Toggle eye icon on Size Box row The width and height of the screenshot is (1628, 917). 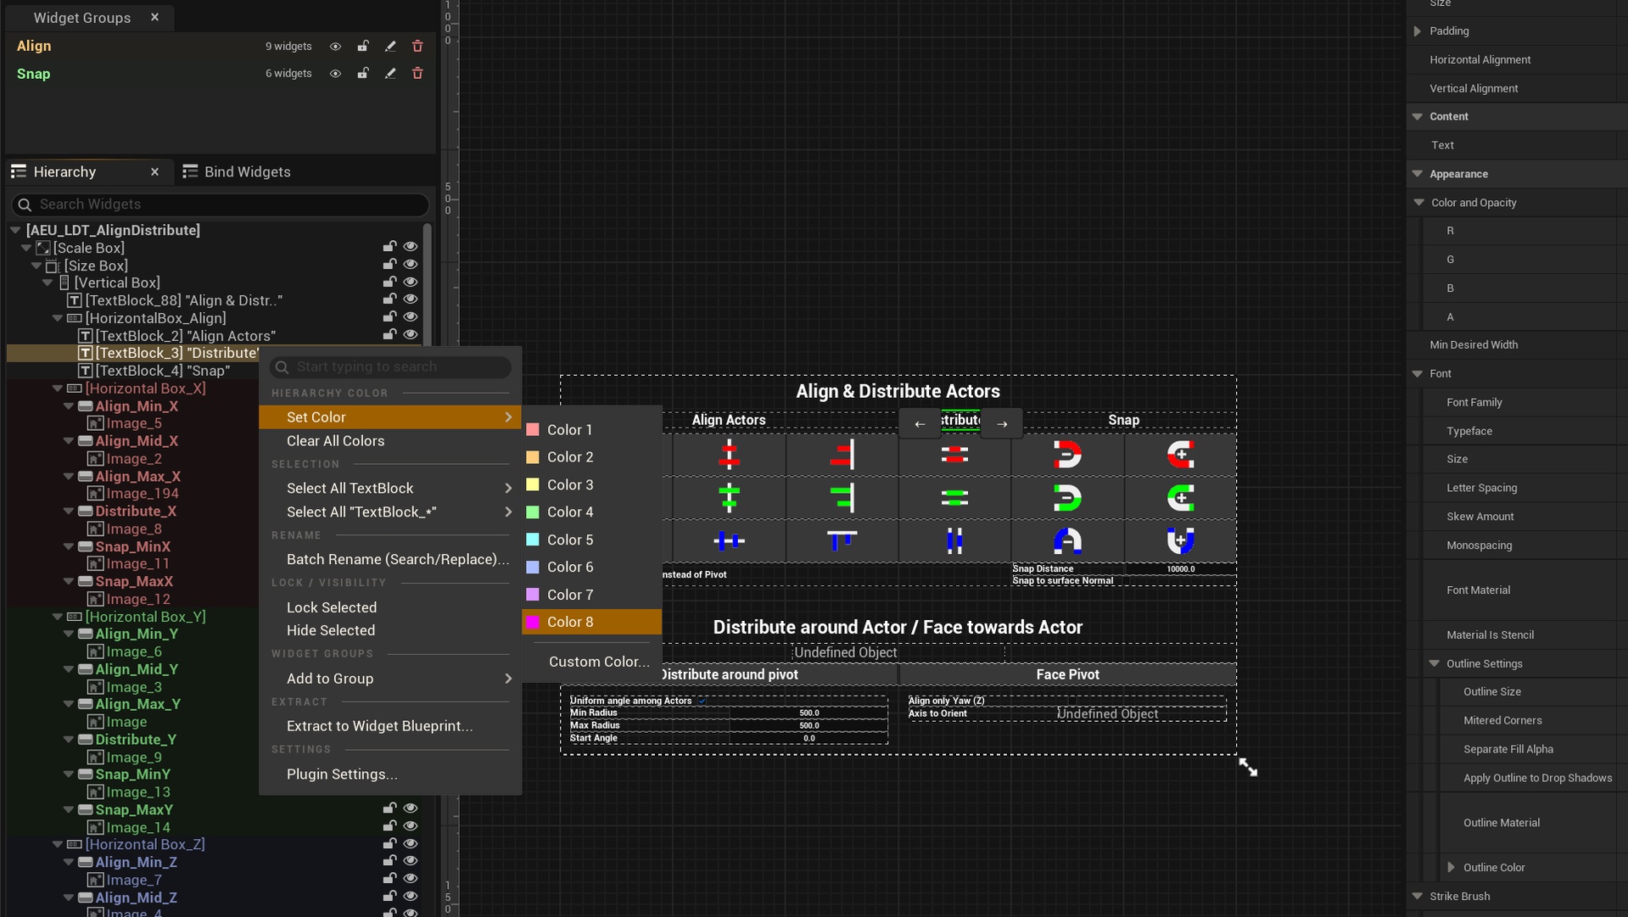click(411, 265)
